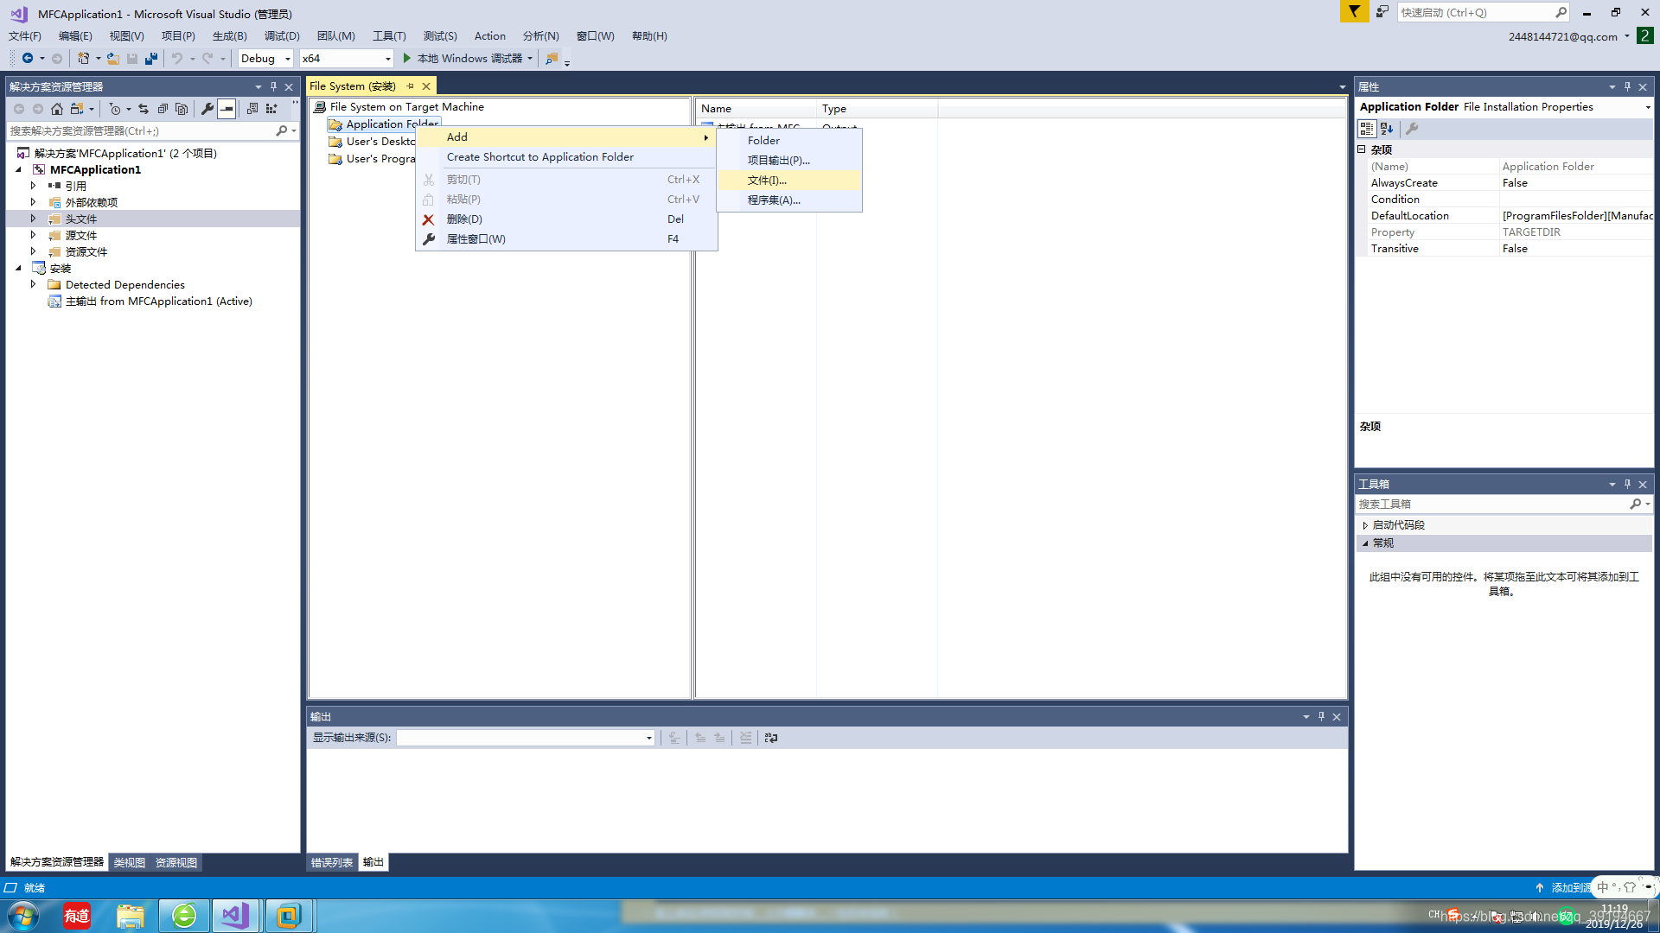Select 文件(I)... in the Add submenu
Screen dimensions: 1660x933
tap(789, 180)
